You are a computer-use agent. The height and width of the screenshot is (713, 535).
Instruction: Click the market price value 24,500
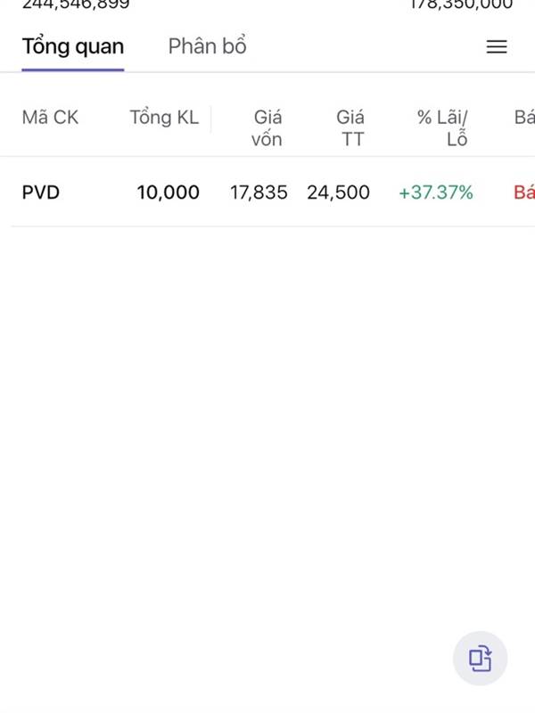click(x=338, y=192)
